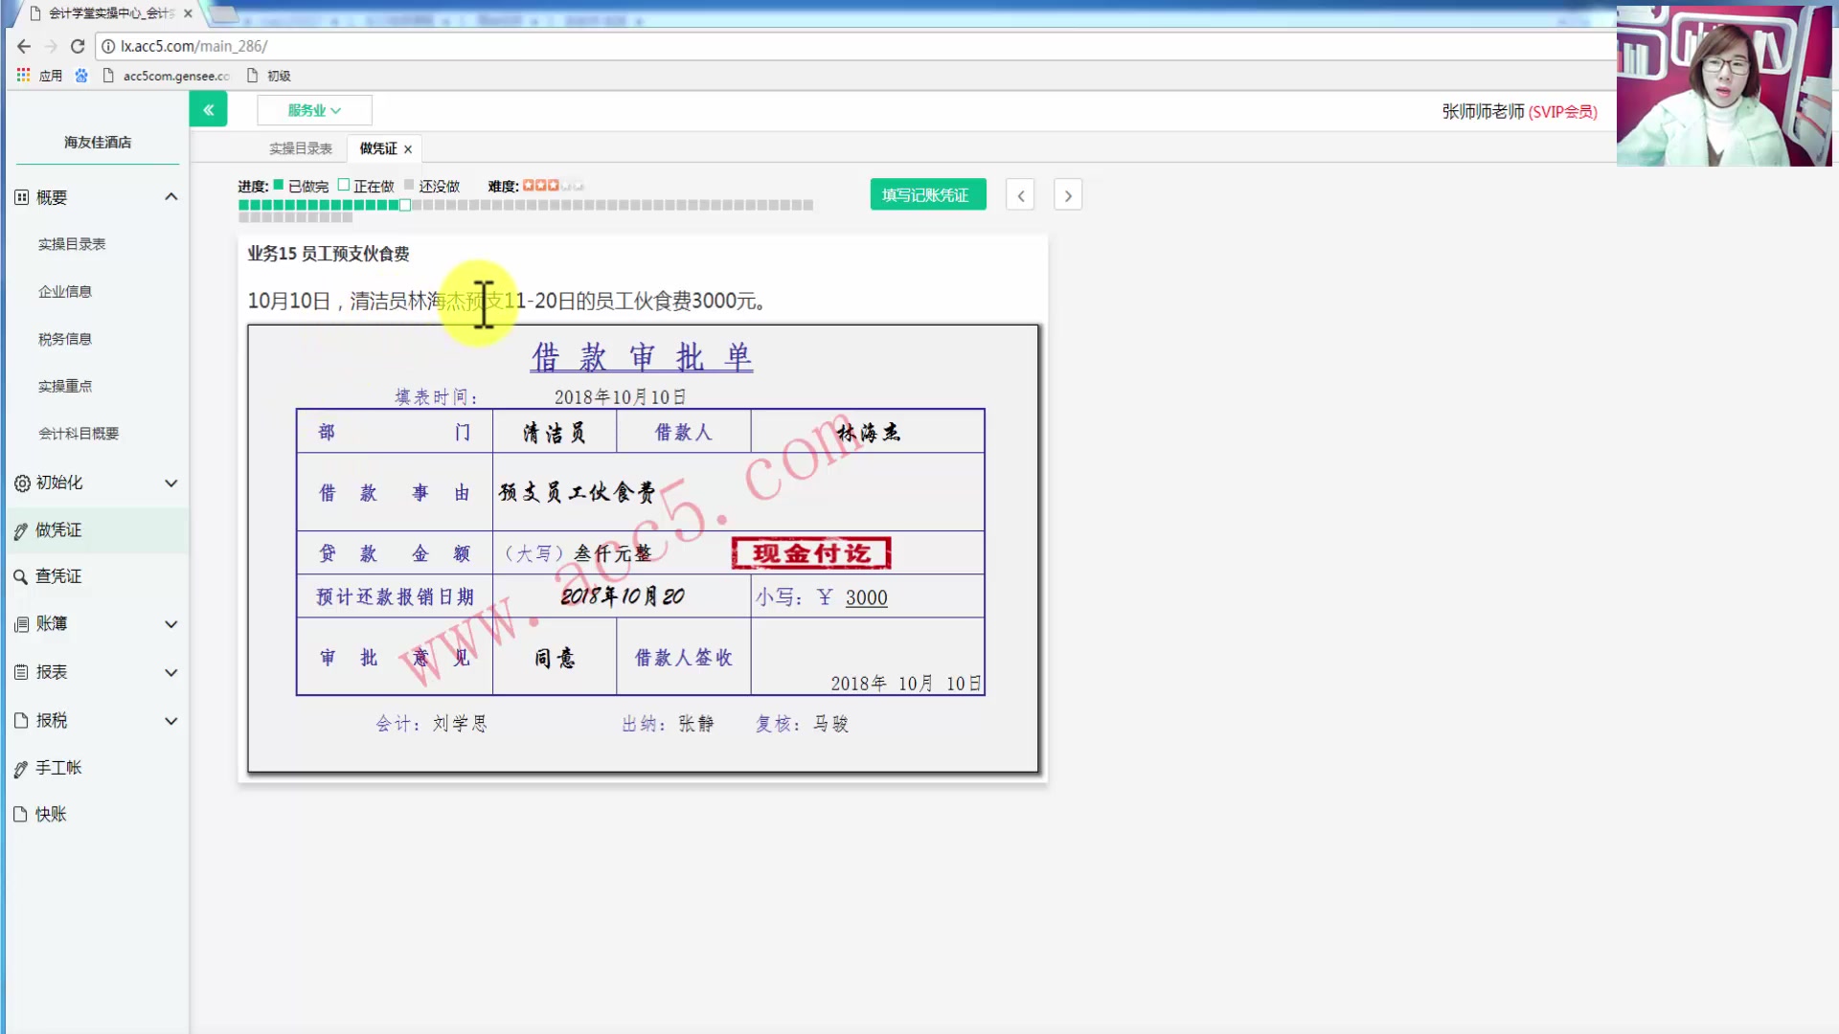Collapse the sidebar with double-chevron button

(x=208, y=110)
